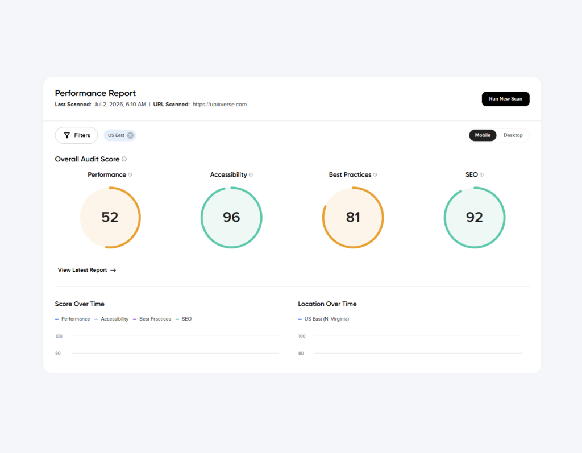
Task: Click the info icon next to Best Practices
Action: (x=375, y=174)
